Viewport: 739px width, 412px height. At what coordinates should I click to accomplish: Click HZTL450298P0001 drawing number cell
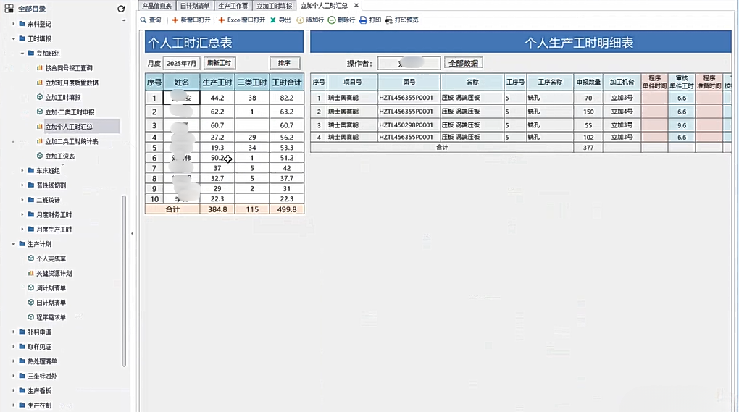pos(409,125)
